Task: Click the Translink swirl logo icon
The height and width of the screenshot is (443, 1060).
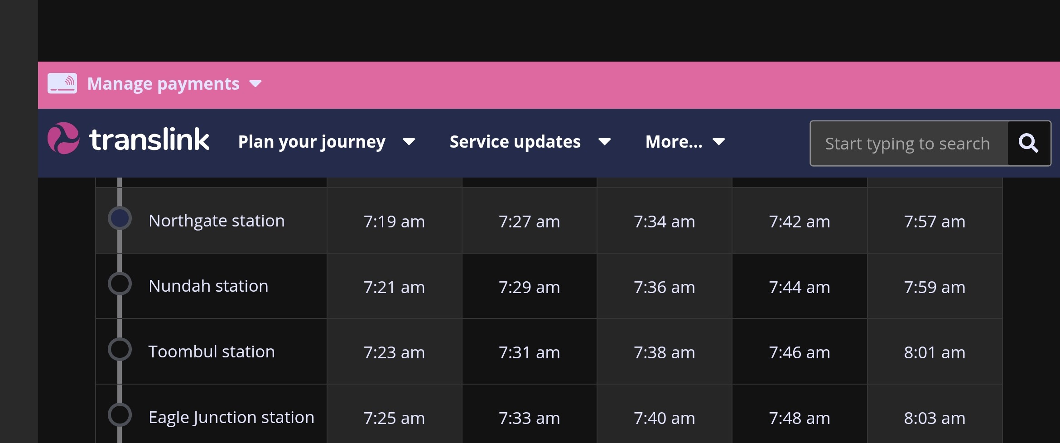Action: coord(63,138)
